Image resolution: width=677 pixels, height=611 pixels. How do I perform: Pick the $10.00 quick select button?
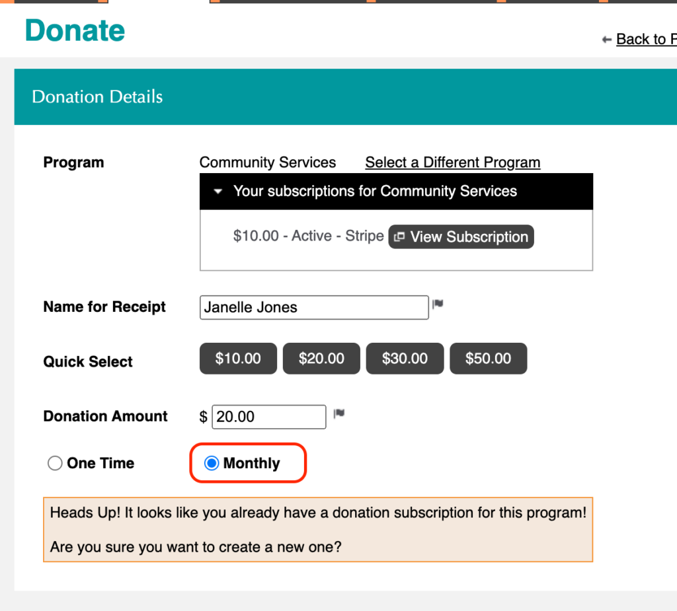pyautogui.click(x=238, y=359)
